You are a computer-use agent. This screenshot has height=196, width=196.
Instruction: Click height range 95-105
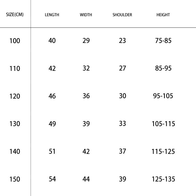163,96
